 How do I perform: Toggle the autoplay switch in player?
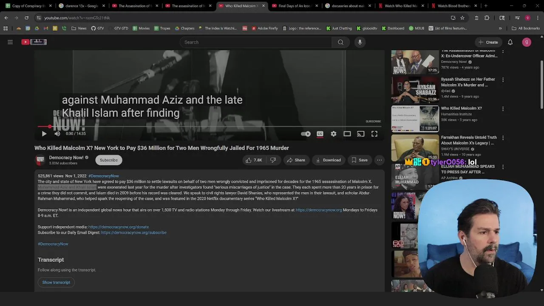[306, 134]
